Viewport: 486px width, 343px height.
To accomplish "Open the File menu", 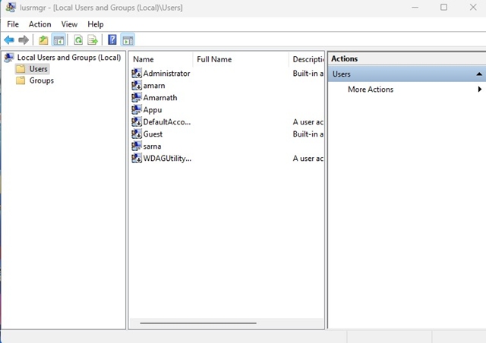I will click(13, 24).
